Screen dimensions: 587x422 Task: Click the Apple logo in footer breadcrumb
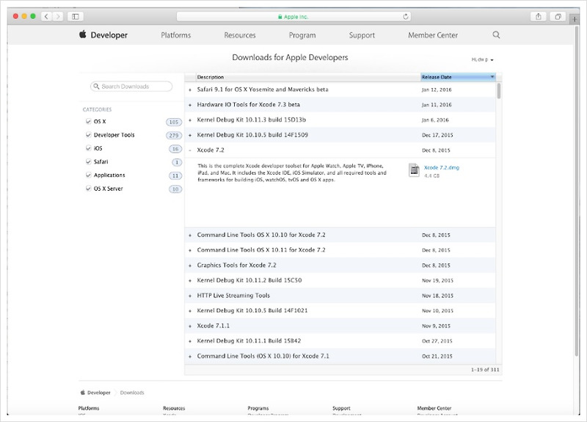(x=83, y=393)
